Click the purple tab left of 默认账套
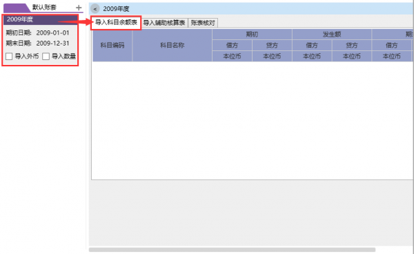Screen dimensions: 414x254 (x=17, y=8)
